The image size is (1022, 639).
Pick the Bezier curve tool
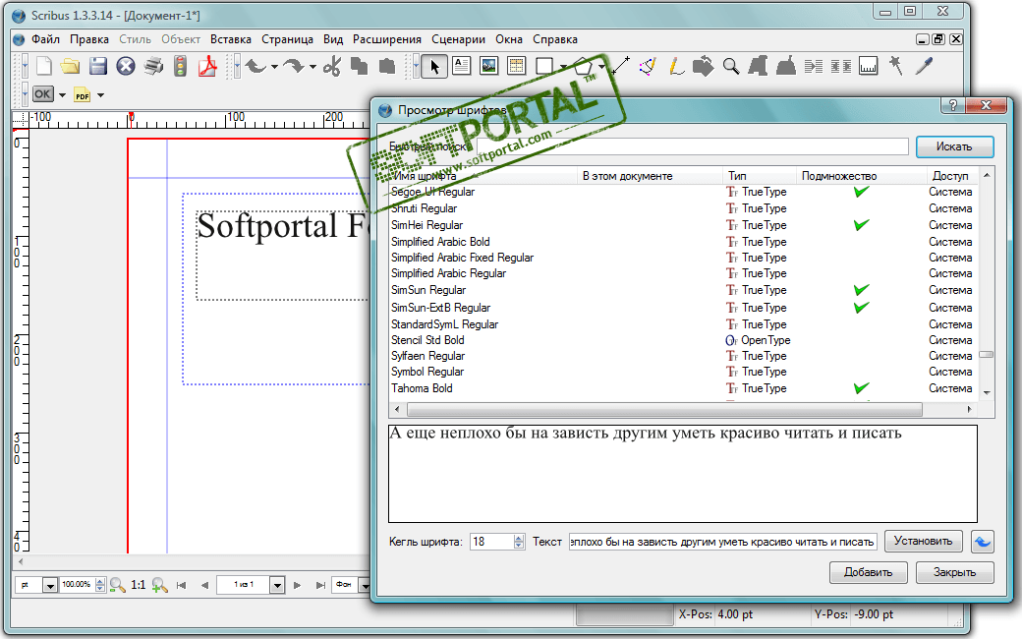[x=648, y=66]
